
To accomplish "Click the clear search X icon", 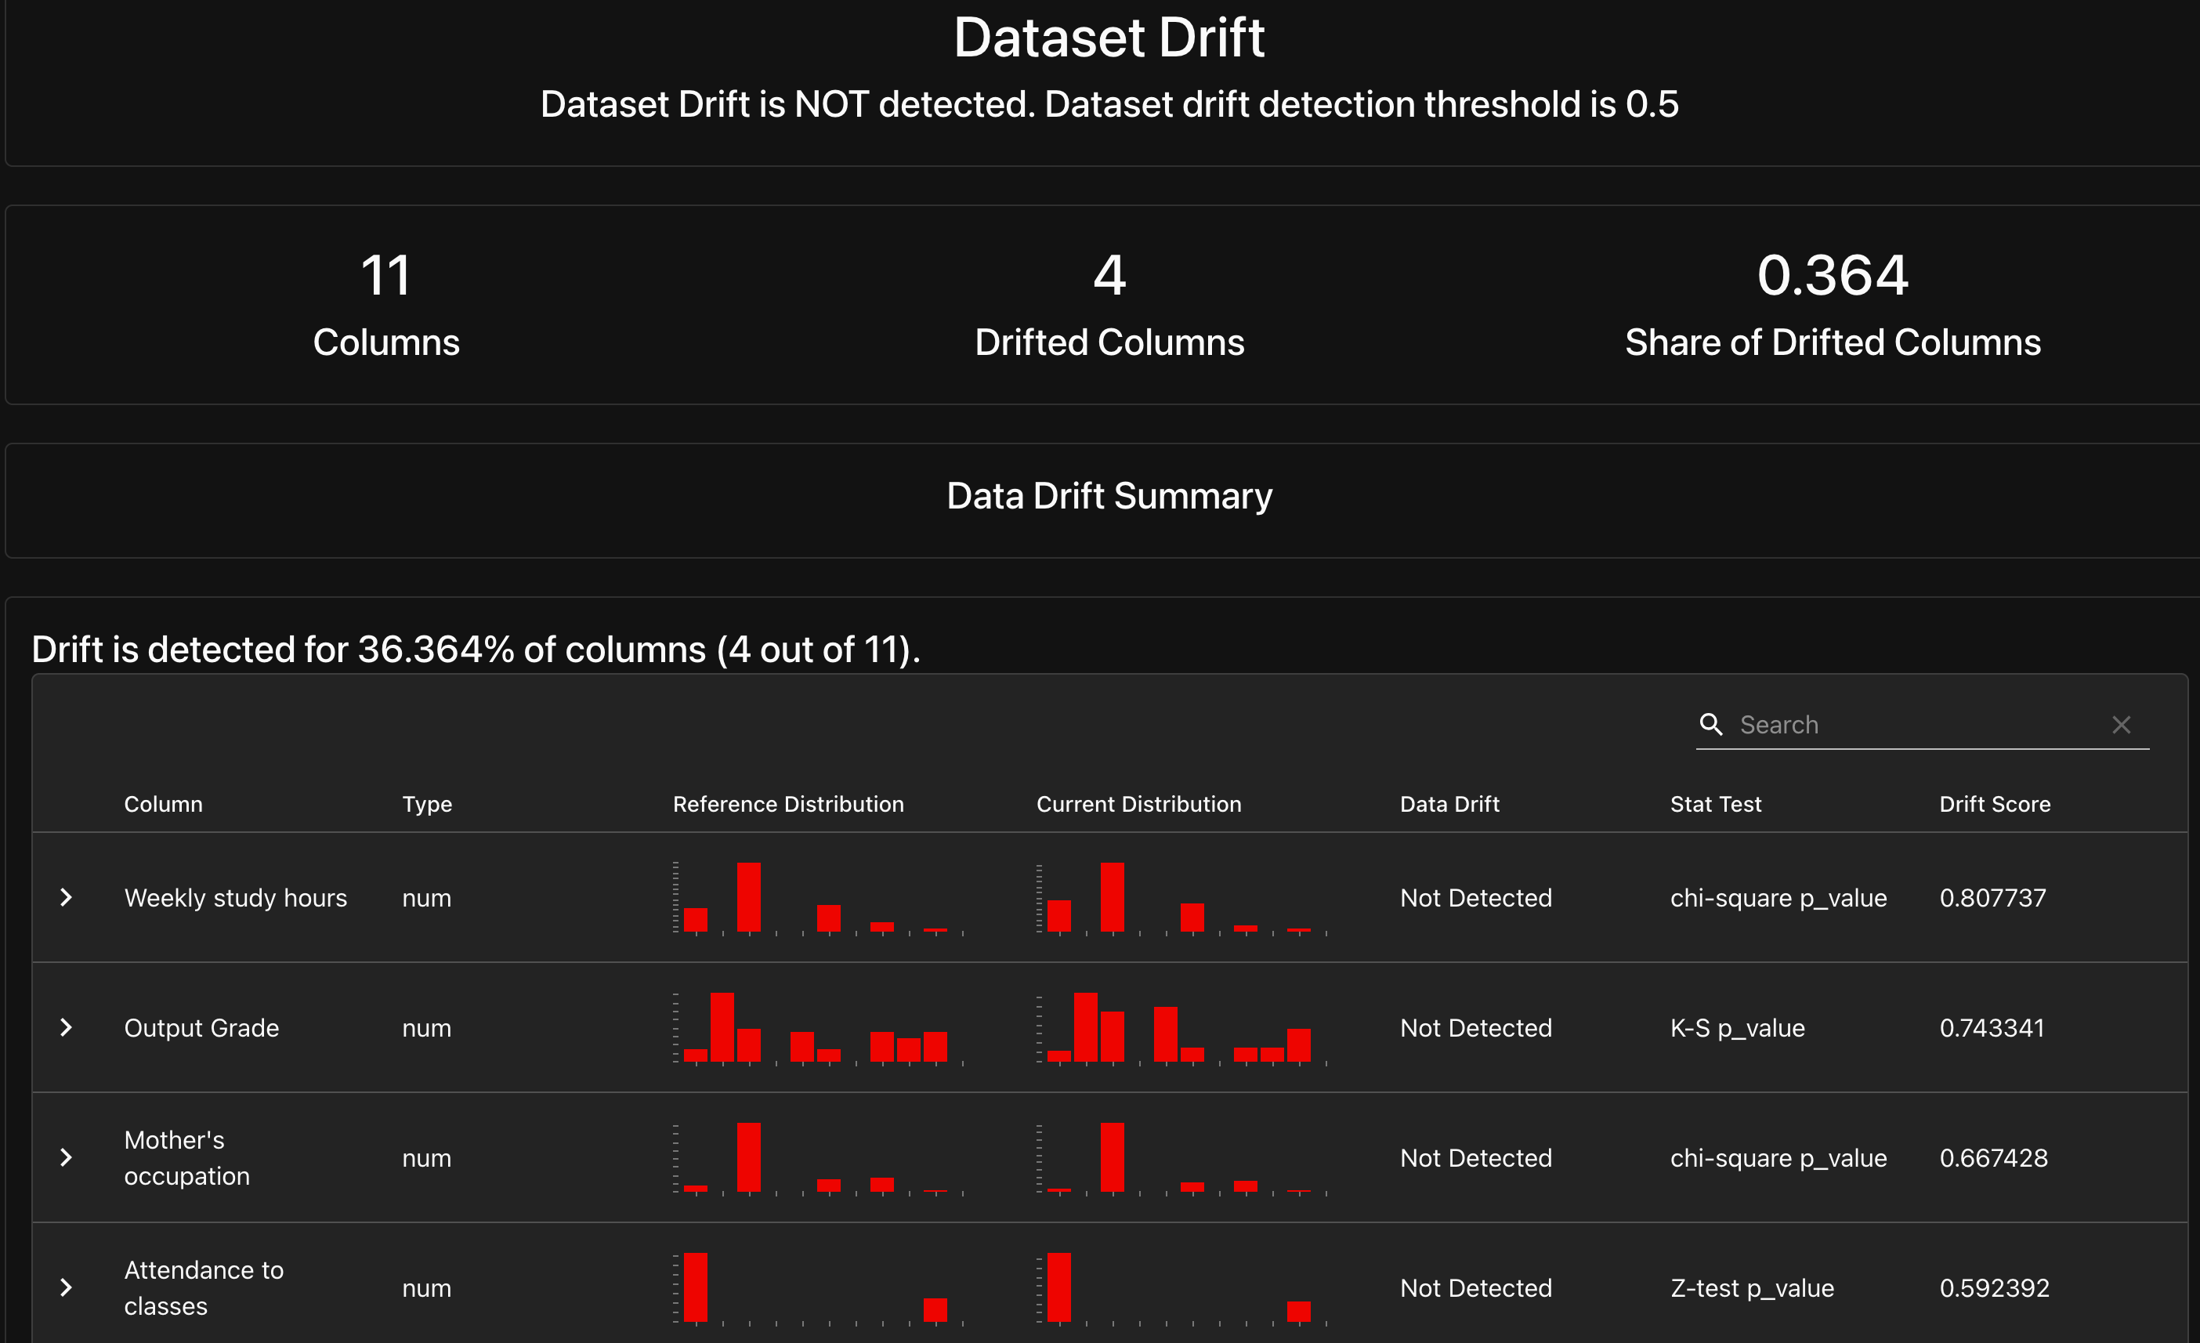I will pos(2122,724).
